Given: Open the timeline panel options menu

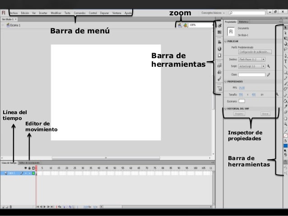Looking at the screenshot, I should pyautogui.click(x=213, y=163).
